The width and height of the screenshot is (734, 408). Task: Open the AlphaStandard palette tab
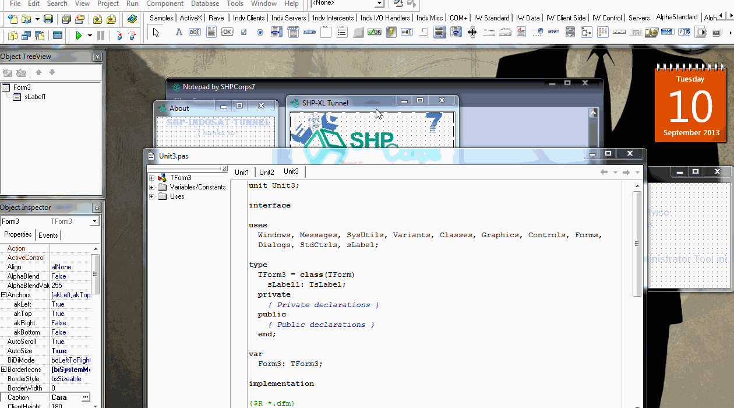(x=677, y=17)
